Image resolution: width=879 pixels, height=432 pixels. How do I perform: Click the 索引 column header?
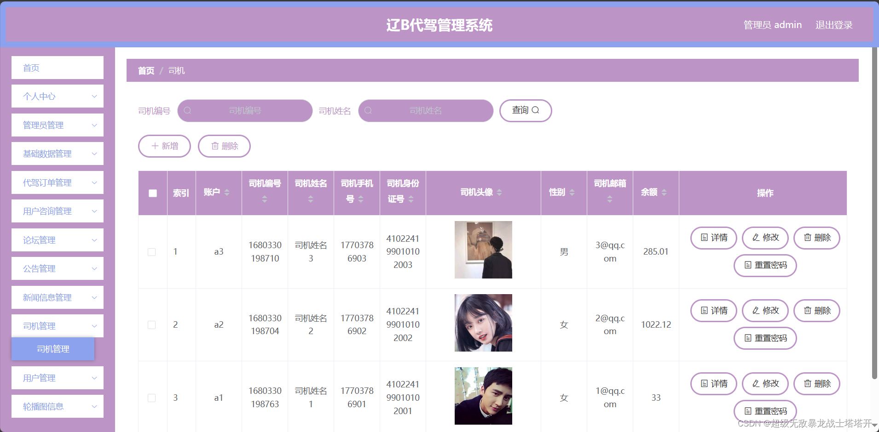click(181, 193)
